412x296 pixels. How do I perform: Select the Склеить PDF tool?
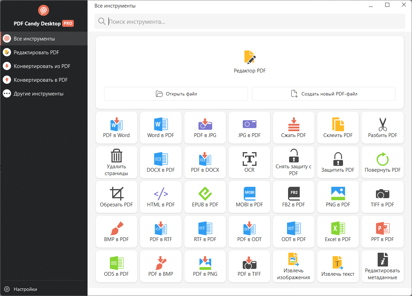pos(338,127)
